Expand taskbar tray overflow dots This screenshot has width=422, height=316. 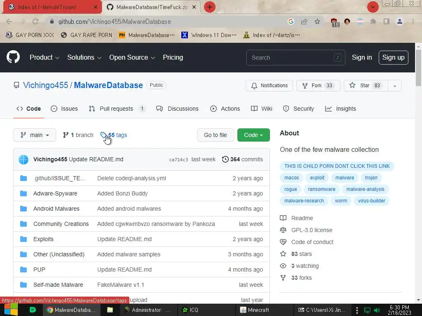pyautogui.click(x=357, y=310)
